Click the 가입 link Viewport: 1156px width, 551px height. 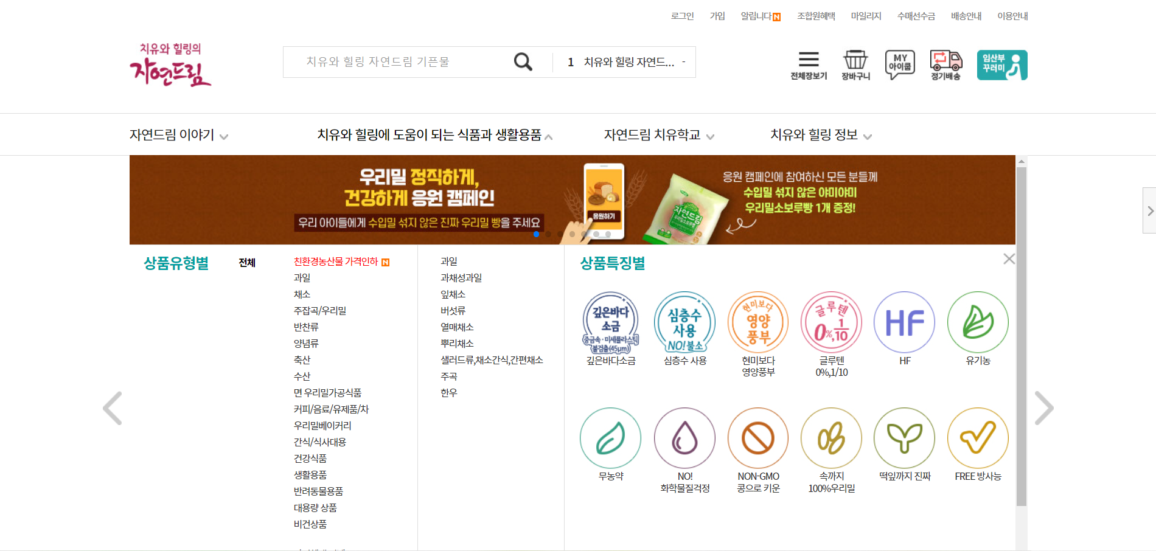pyautogui.click(x=717, y=16)
